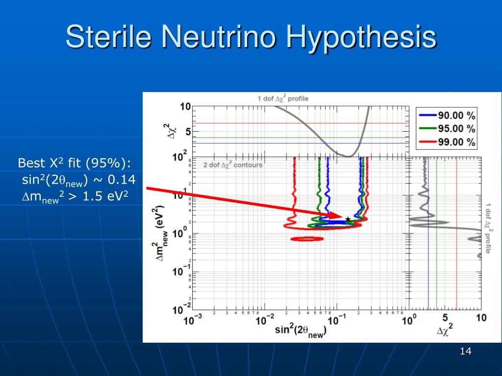Click the '5' tick under right Δχ² panel
The width and height of the screenshot is (502, 376).
(x=445, y=317)
